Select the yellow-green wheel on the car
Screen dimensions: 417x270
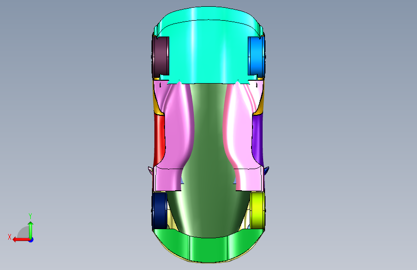(257, 210)
